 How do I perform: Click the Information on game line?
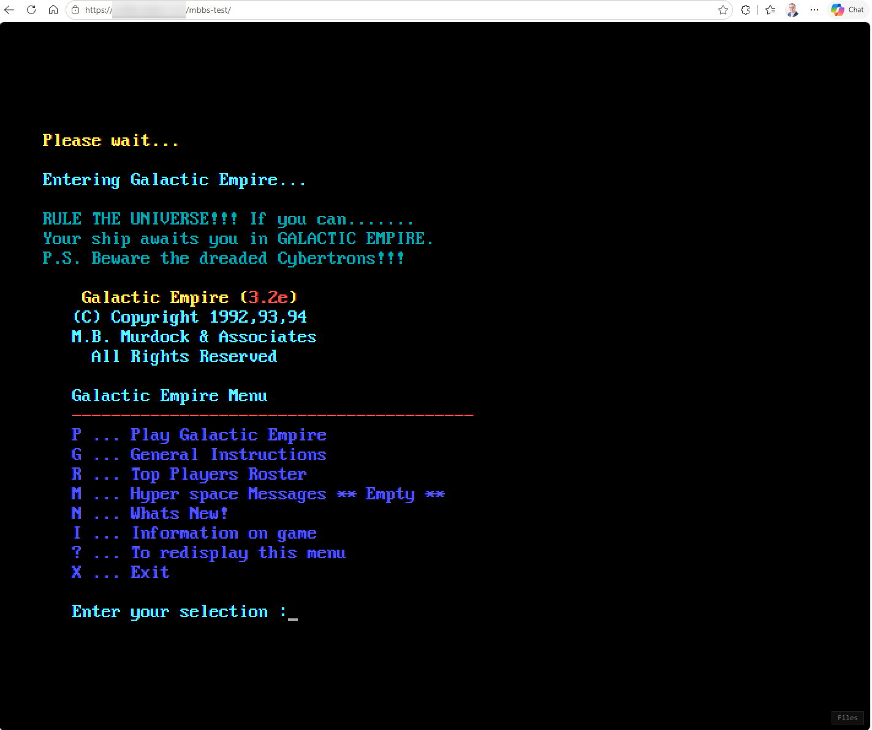pos(194,533)
